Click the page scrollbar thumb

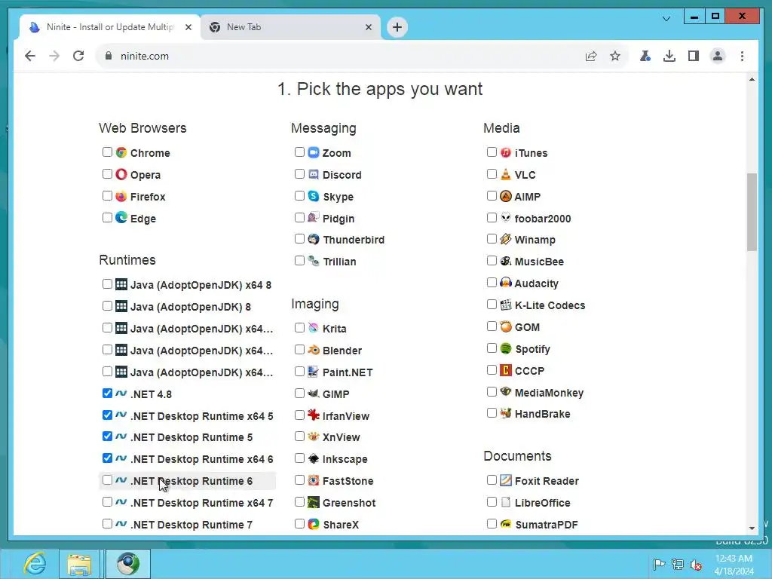752,212
